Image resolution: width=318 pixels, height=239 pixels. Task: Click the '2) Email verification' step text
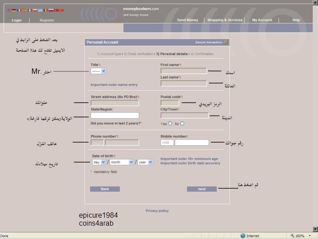pyautogui.click(x=139, y=54)
